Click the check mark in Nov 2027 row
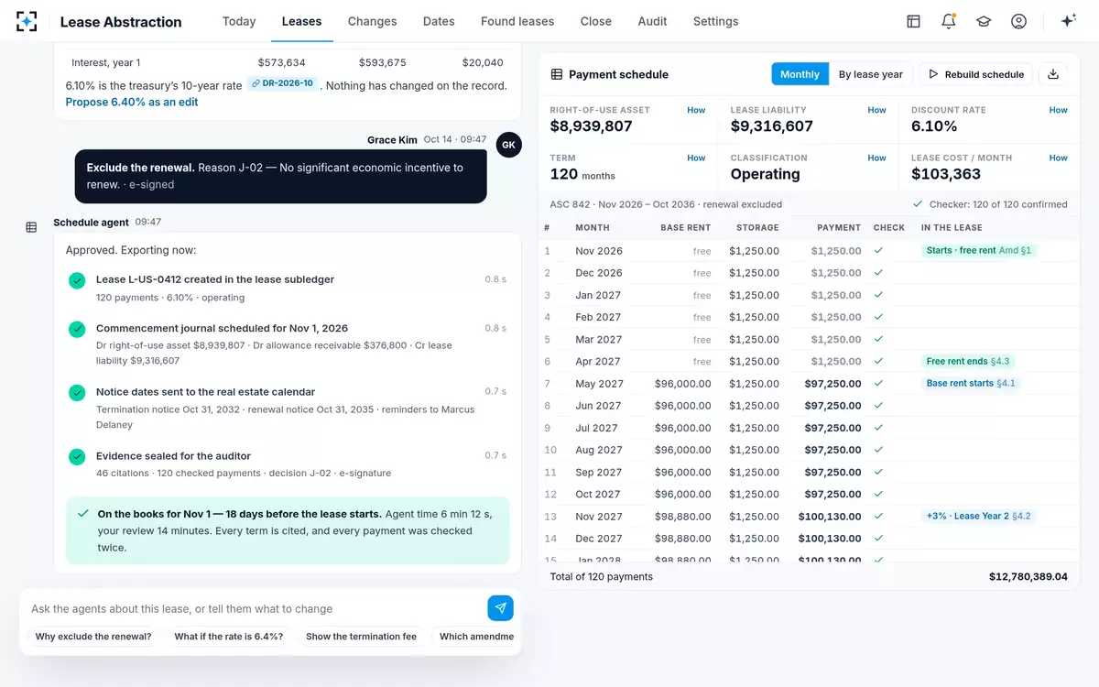The image size is (1099, 687). click(878, 517)
